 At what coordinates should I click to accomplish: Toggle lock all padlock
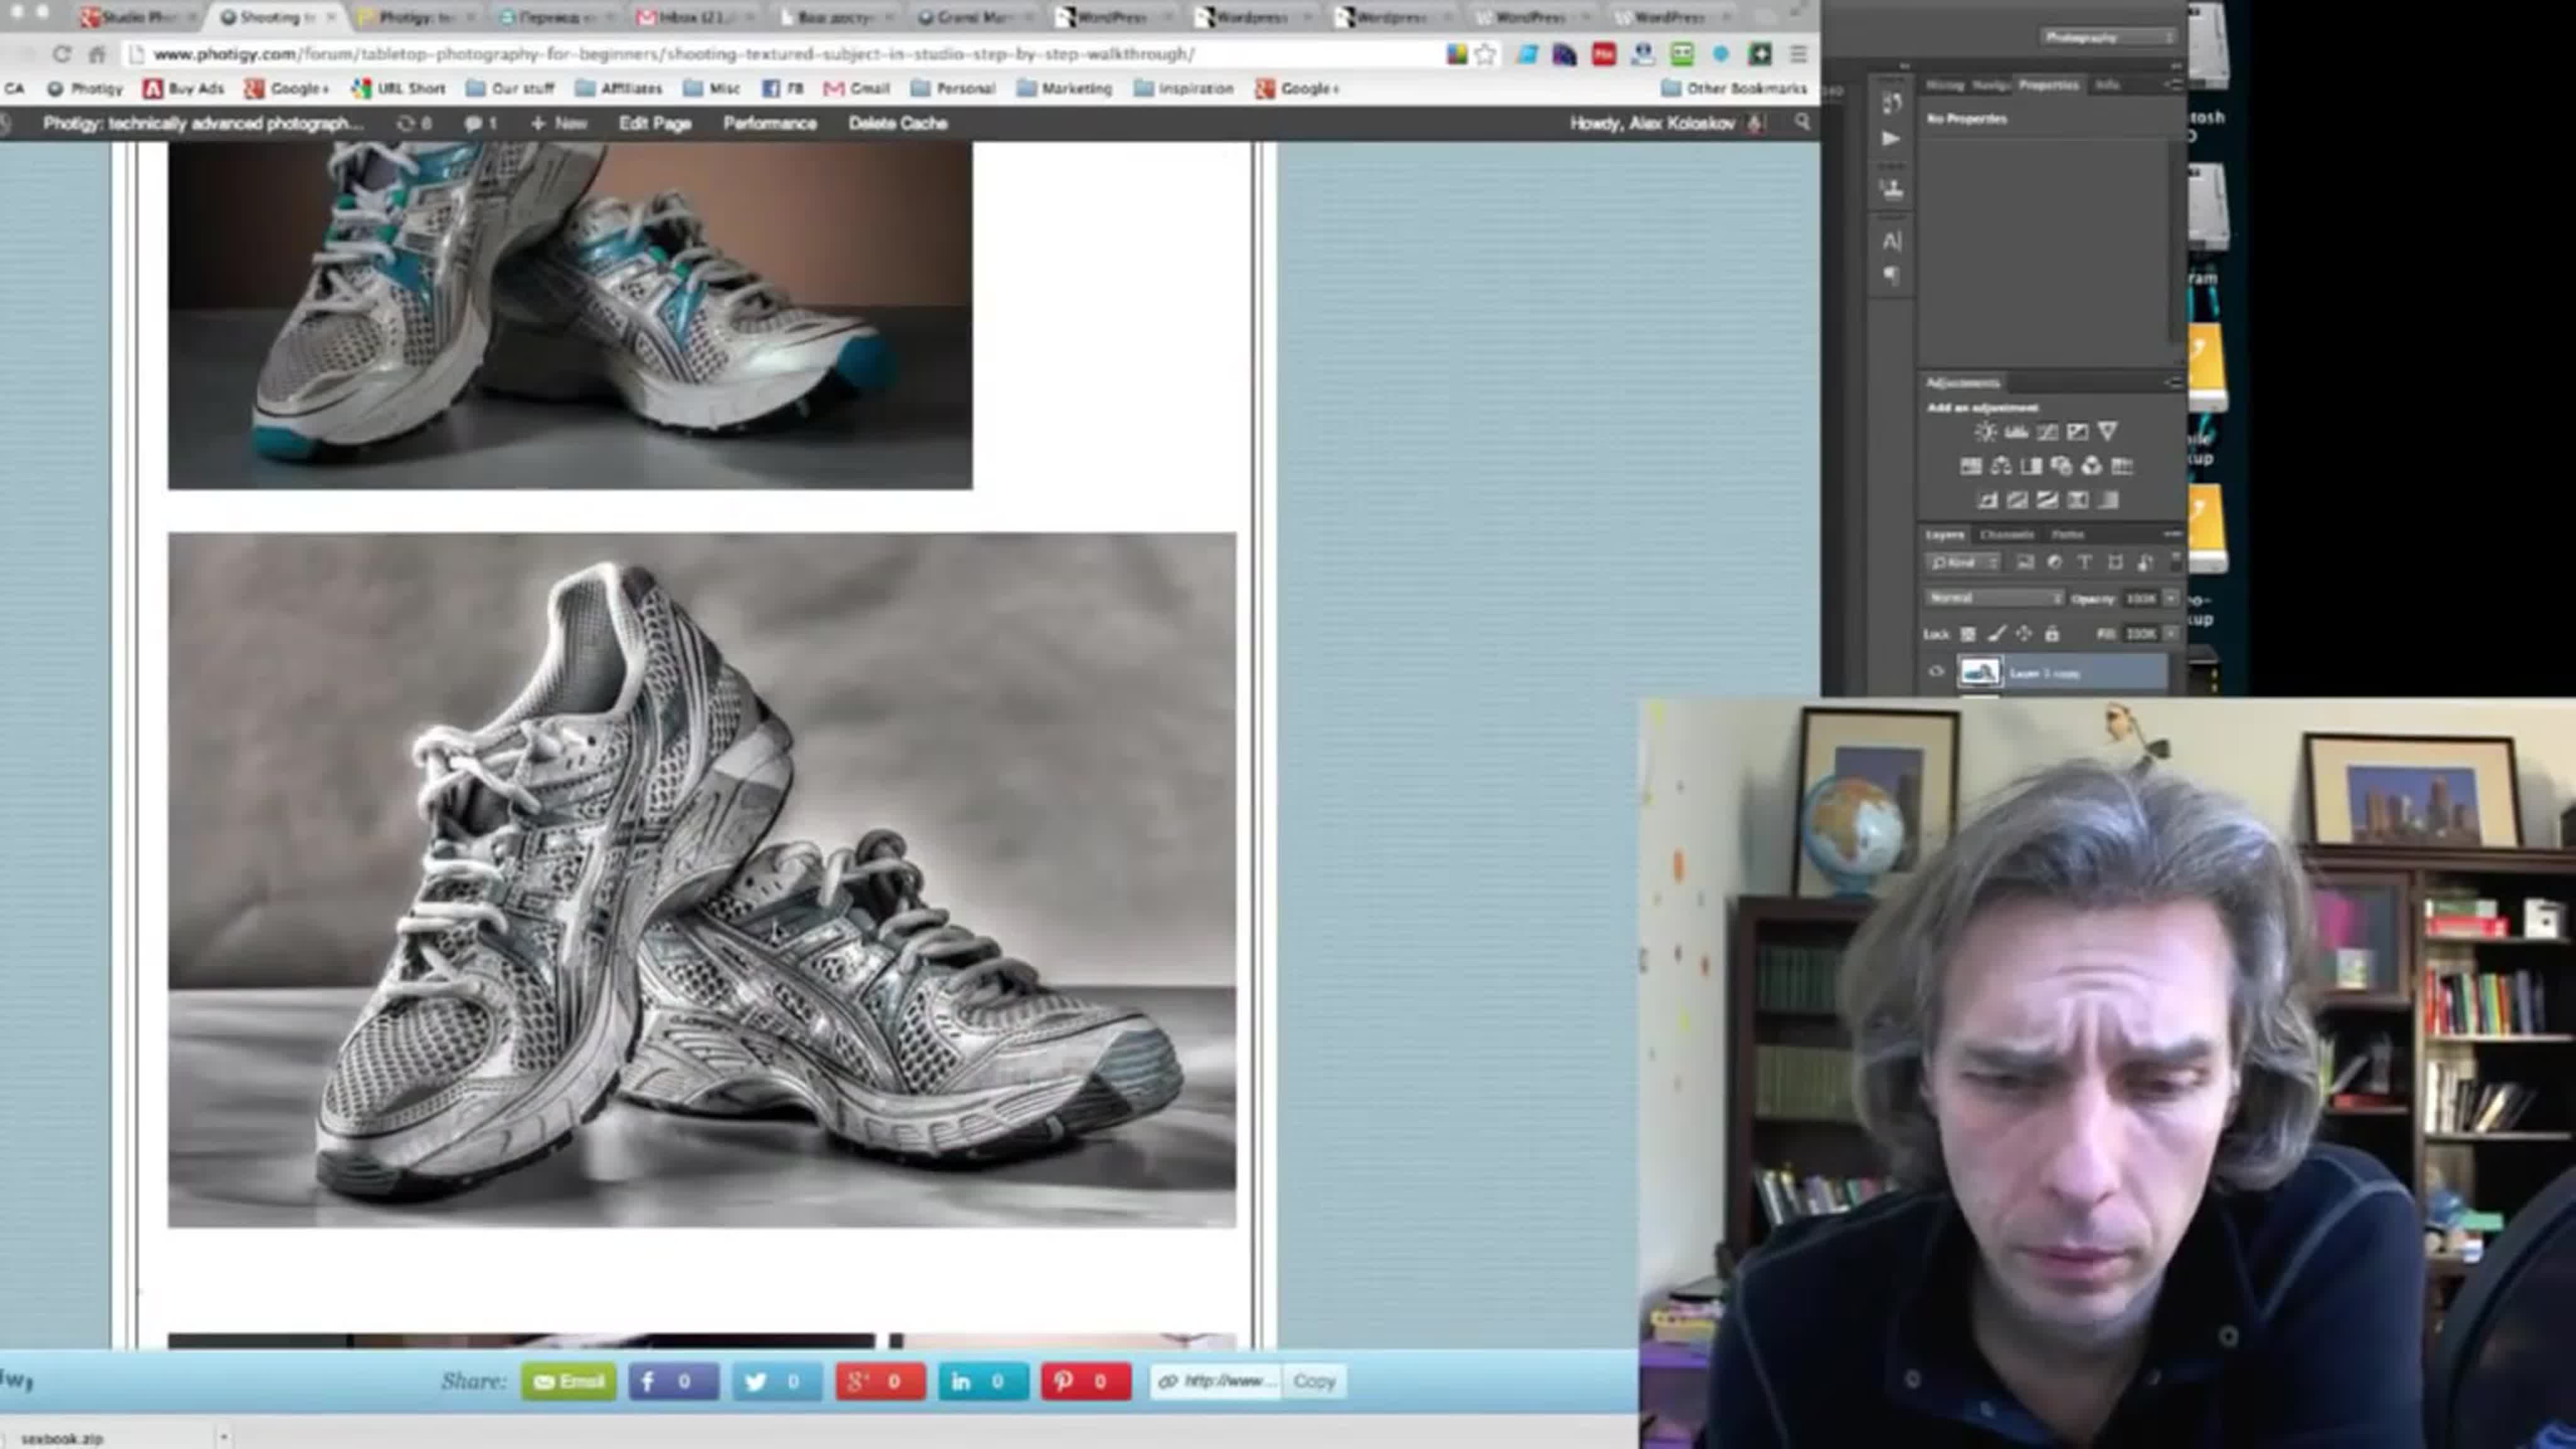[2052, 634]
